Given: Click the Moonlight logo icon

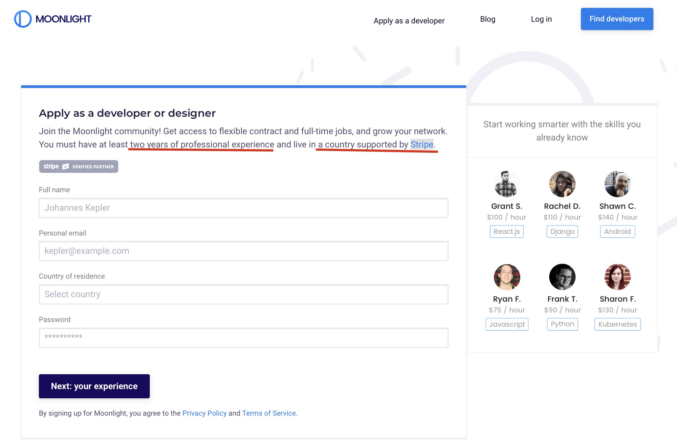Looking at the screenshot, I should [x=23, y=19].
